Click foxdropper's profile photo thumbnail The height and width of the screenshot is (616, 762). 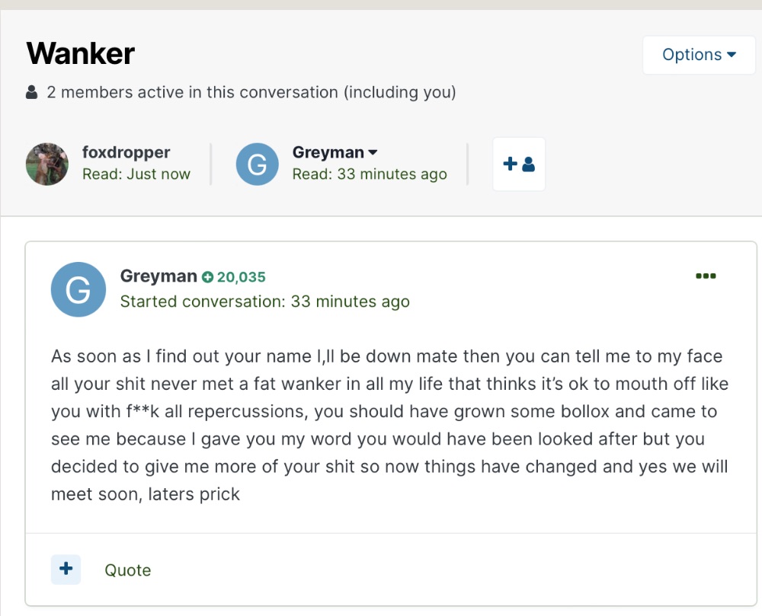[x=47, y=164]
